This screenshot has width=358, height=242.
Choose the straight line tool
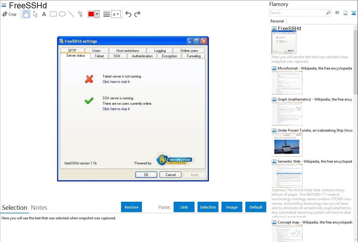tap(71, 14)
